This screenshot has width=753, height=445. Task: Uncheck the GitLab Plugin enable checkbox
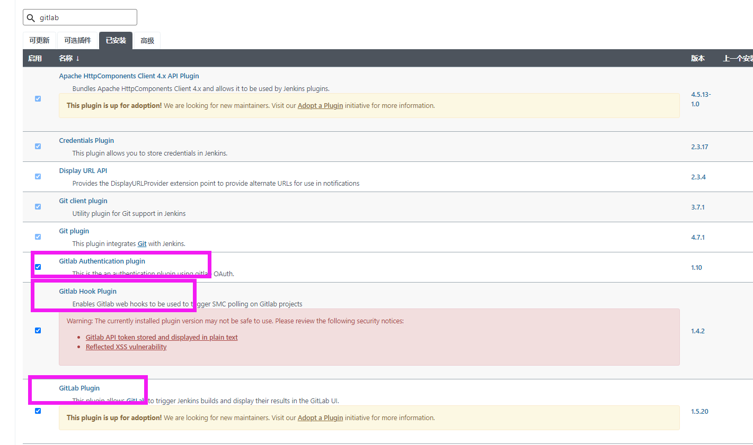coord(38,411)
